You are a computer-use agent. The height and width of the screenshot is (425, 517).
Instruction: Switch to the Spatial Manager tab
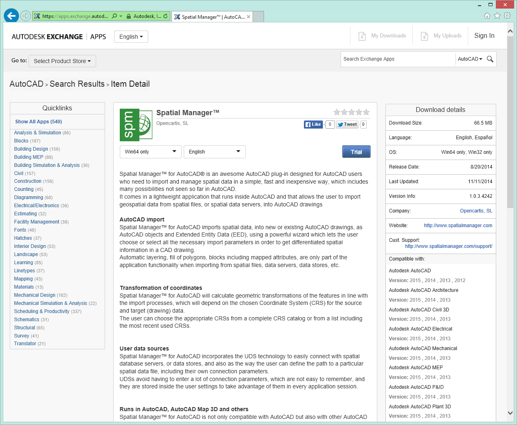coord(212,17)
